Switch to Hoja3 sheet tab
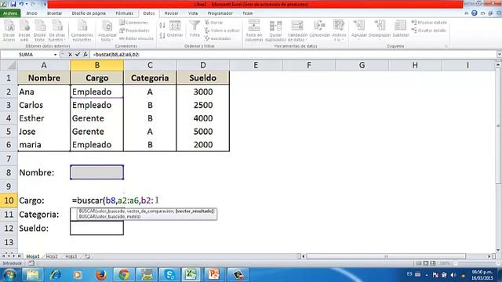 point(71,256)
